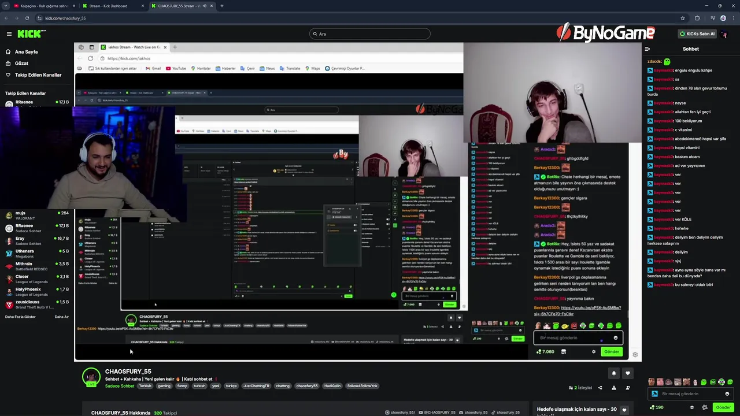Open the chaosfury_55/ Instagram social link
740x416 pixels.
coord(400,413)
